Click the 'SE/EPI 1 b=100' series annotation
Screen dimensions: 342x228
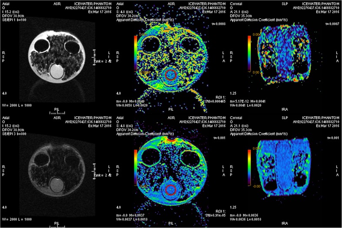click(x=14, y=20)
